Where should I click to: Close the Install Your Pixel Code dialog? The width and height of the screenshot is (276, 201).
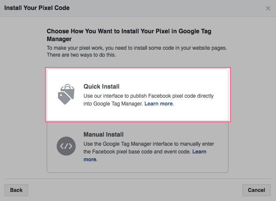268,8
